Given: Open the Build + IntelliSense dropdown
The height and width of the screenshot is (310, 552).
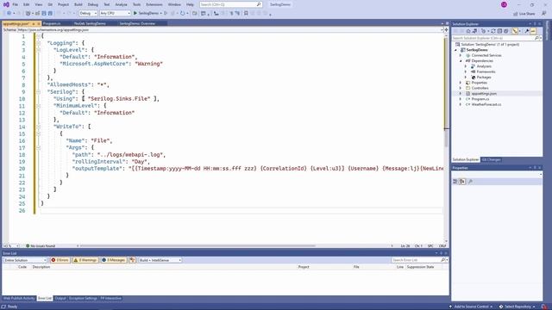Looking at the screenshot, I should click(x=160, y=260).
